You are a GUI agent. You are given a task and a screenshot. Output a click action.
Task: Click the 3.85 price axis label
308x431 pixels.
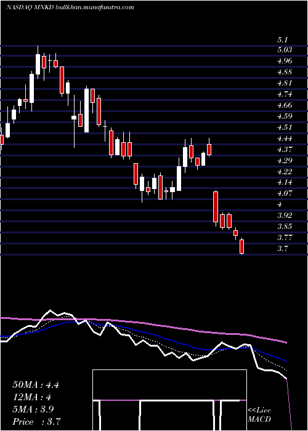(x=285, y=227)
